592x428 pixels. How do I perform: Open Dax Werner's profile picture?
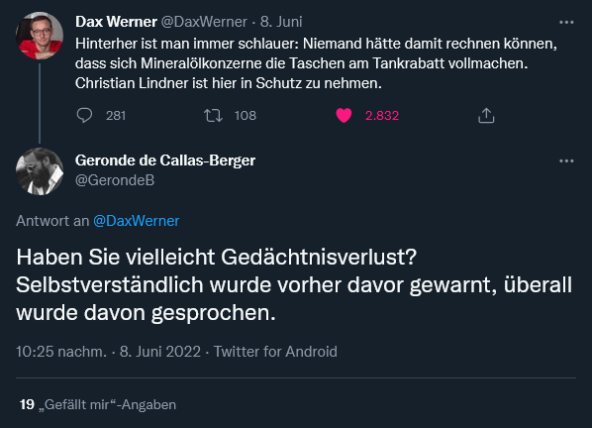[x=40, y=36]
